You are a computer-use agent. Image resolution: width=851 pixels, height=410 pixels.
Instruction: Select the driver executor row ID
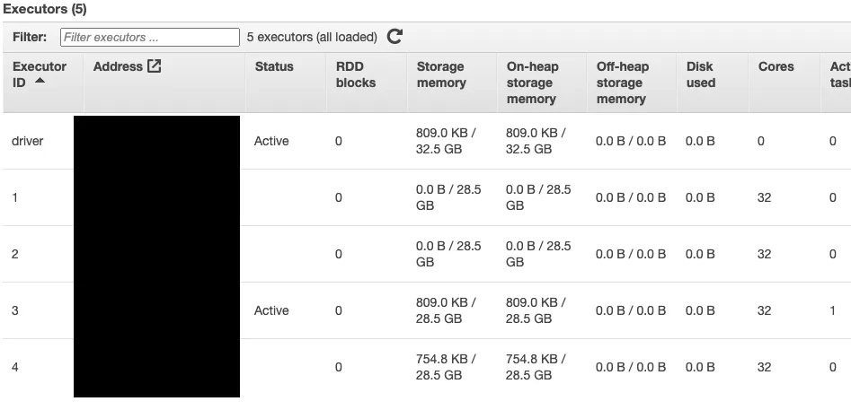tap(27, 141)
